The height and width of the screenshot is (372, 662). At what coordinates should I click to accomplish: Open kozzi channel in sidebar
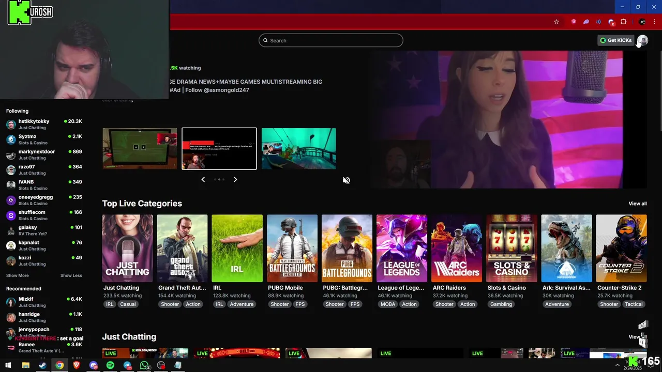click(44, 260)
